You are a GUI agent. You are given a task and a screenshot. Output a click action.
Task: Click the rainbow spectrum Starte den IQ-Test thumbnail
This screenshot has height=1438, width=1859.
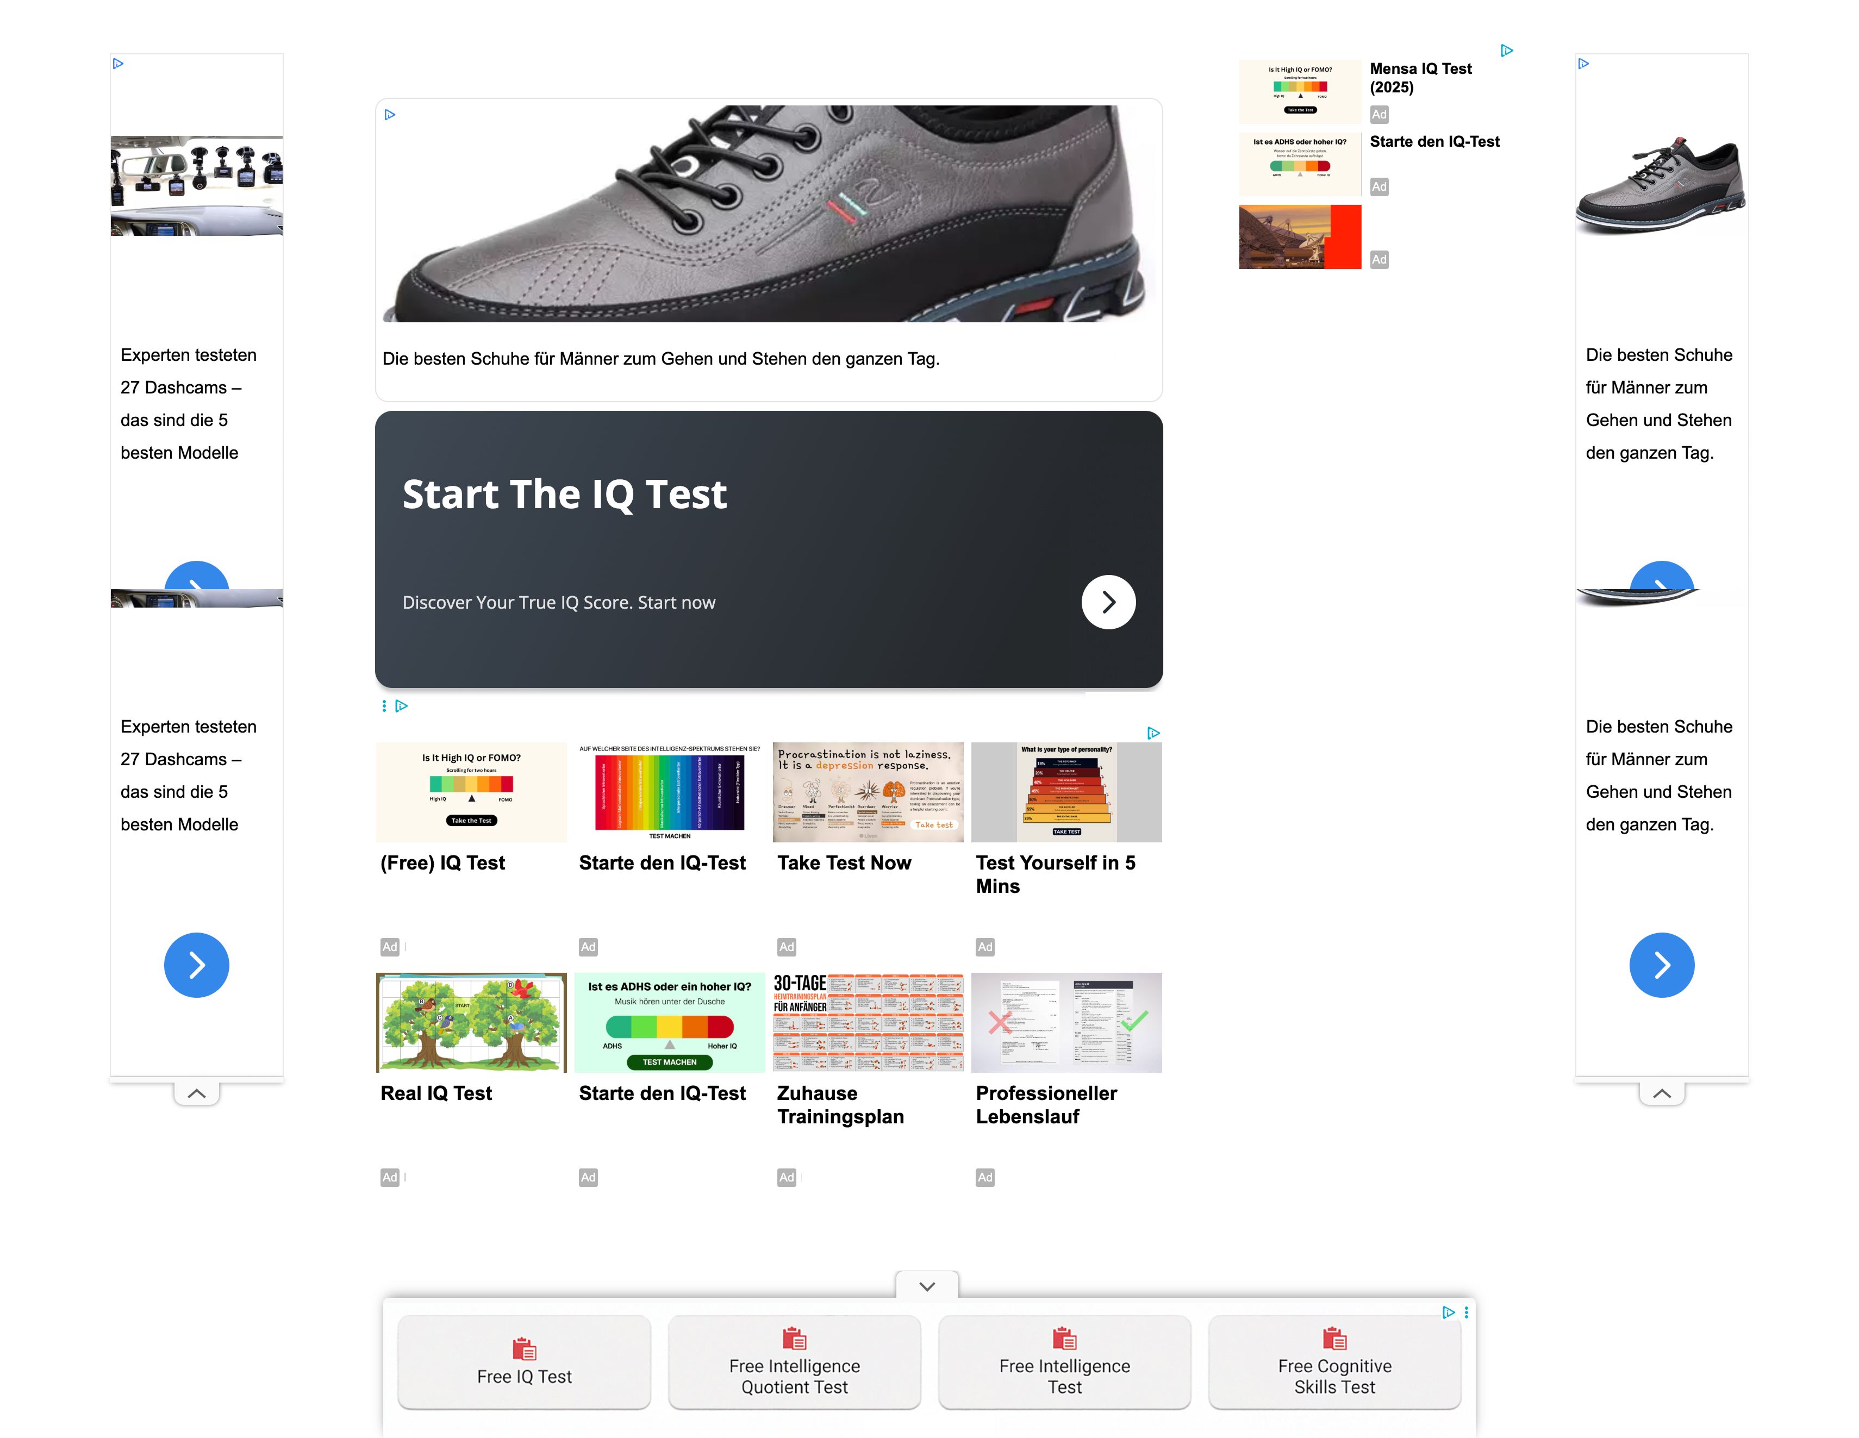pyautogui.click(x=670, y=792)
